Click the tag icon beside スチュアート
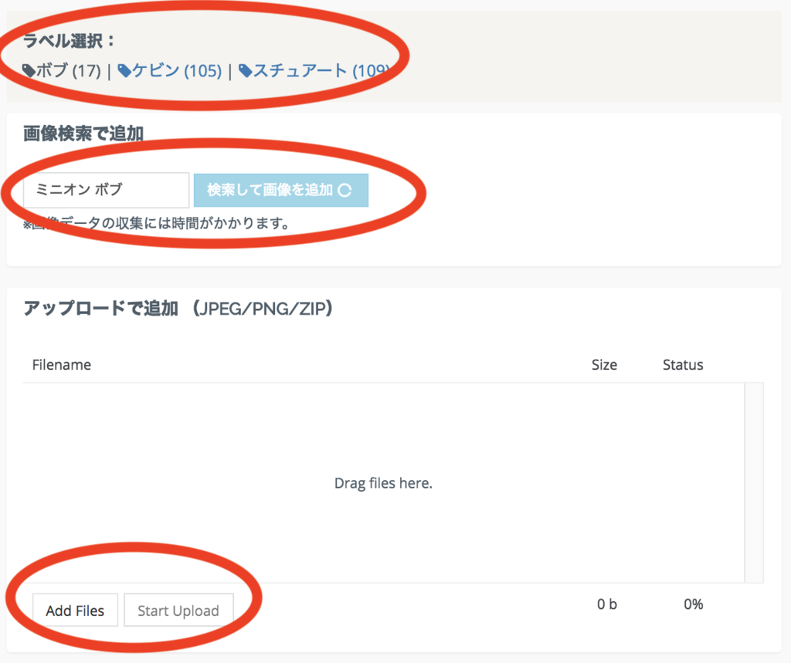The width and height of the screenshot is (791, 663). pos(245,70)
